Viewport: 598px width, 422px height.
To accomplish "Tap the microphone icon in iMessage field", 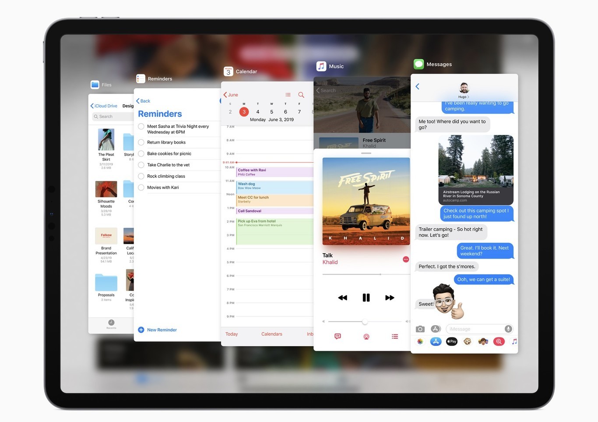I will pyautogui.click(x=508, y=329).
